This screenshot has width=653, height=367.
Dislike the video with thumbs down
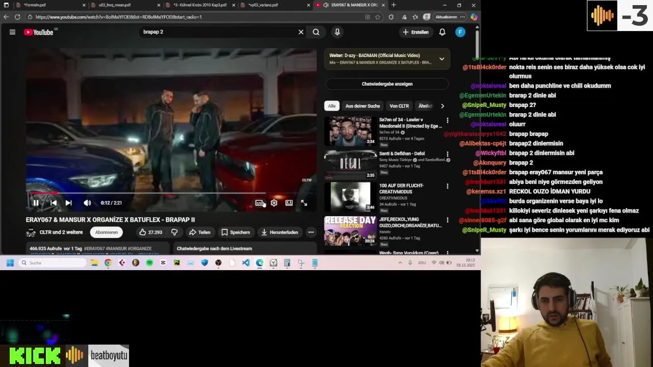pos(174,232)
